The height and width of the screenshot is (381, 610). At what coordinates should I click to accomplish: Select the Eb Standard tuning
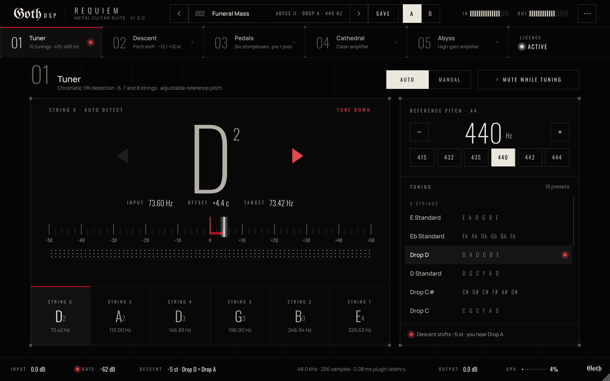click(x=488, y=236)
